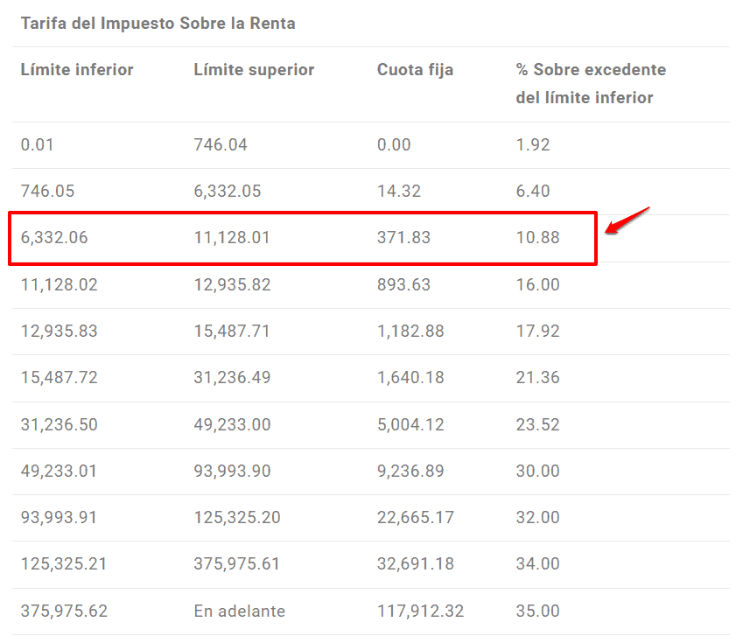Select the highlighted 6,332.06 lower limit cell
Image resolution: width=743 pixels, height=643 pixels.
coord(54,237)
